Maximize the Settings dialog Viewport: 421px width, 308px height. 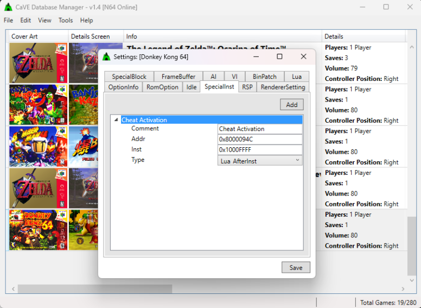click(x=279, y=56)
